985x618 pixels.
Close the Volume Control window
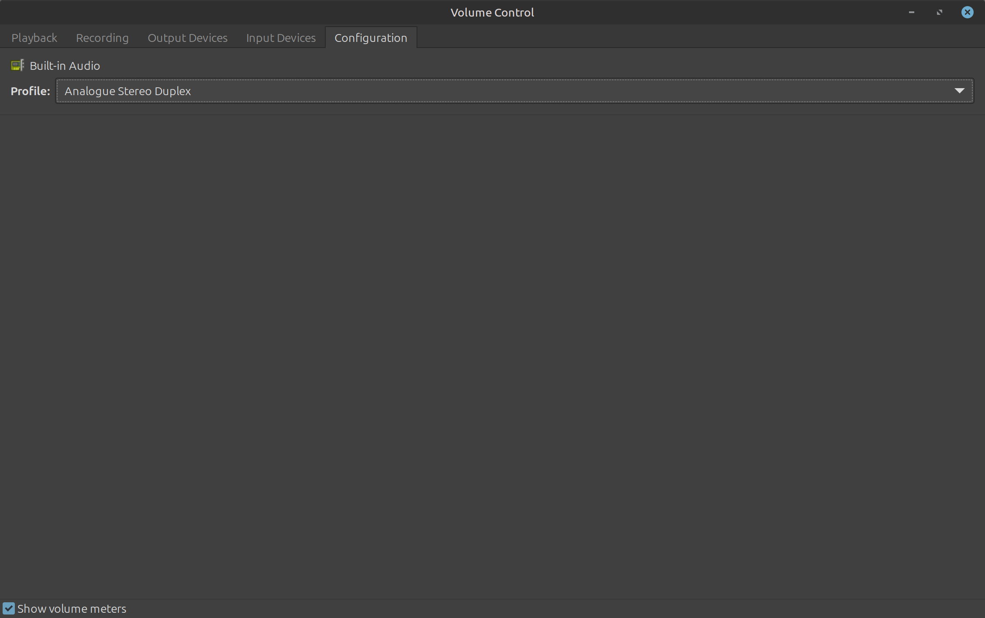[967, 12]
